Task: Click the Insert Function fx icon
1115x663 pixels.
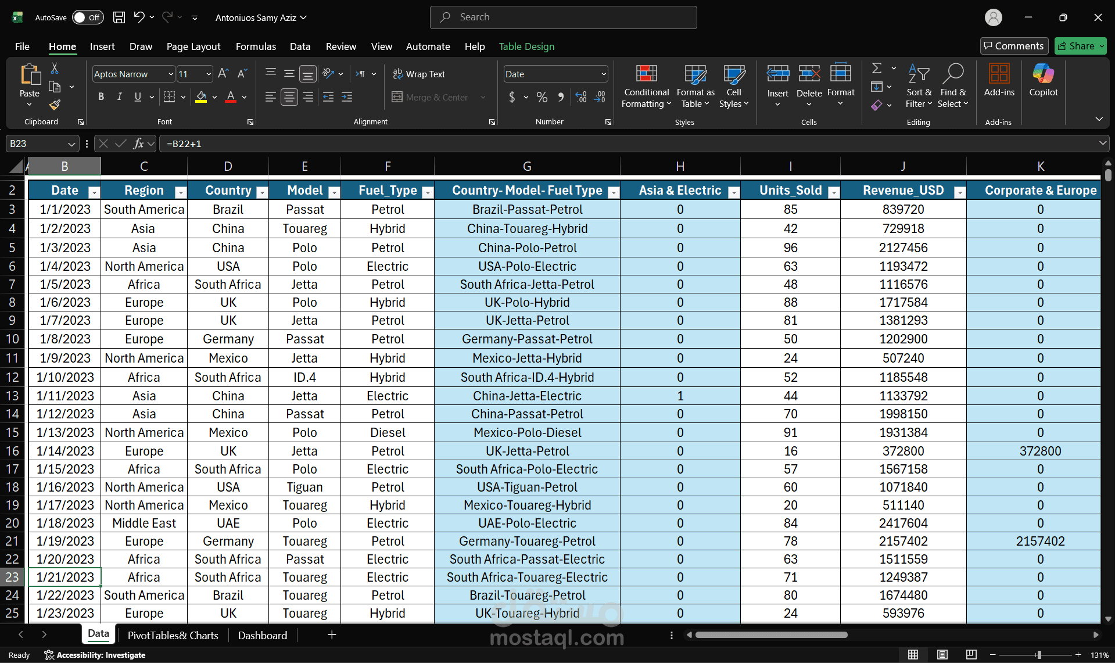Action: (138, 144)
